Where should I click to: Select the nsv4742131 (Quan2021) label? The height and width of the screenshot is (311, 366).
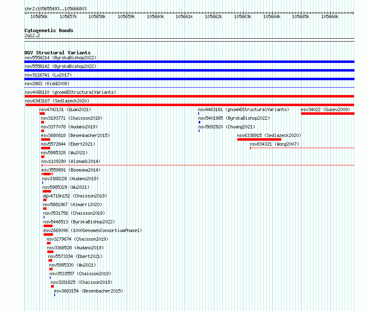coord(65,109)
